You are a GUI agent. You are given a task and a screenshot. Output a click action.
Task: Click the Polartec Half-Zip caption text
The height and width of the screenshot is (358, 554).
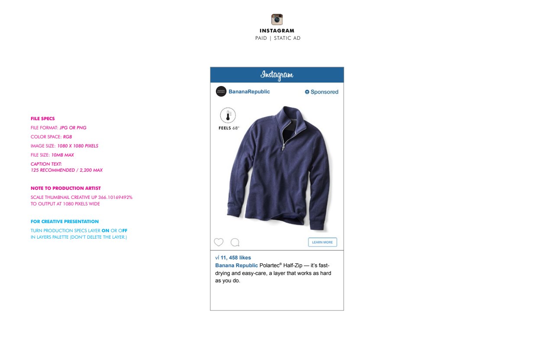pos(274,273)
